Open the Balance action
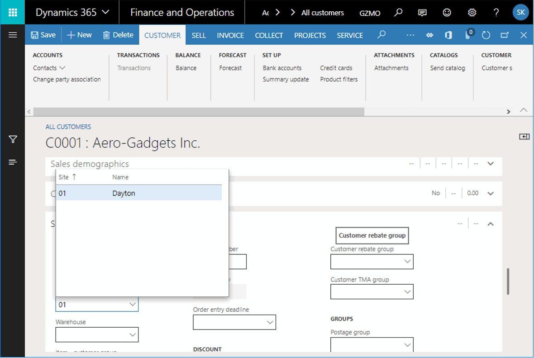Image resolution: width=534 pixels, height=358 pixels. (x=186, y=68)
